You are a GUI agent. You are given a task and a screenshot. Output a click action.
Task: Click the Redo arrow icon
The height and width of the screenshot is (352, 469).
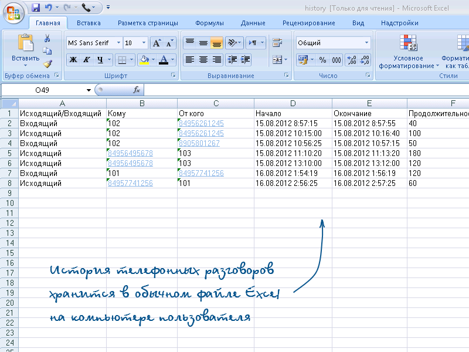pyautogui.click(x=67, y=8)
